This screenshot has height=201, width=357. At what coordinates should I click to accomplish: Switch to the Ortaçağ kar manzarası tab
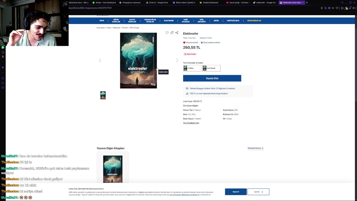pyautogui.click(x=130, y=3)
